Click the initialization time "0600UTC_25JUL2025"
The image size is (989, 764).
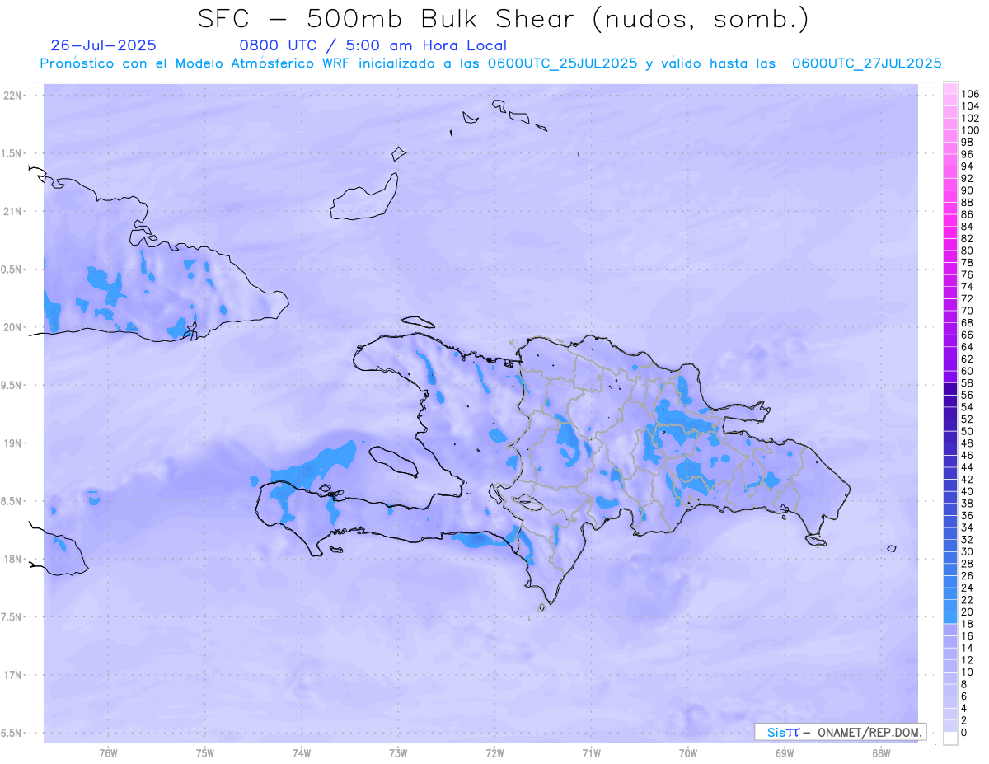pos(562,63)
